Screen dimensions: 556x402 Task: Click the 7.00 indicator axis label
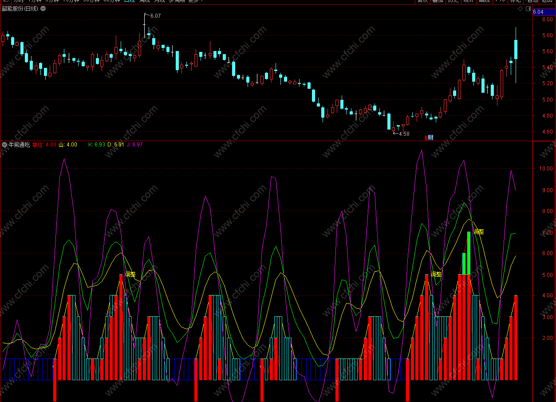coord(547,233)
